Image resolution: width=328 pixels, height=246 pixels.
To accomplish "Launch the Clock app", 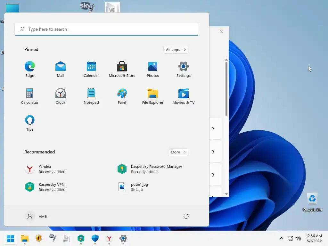I will (61, 96).
